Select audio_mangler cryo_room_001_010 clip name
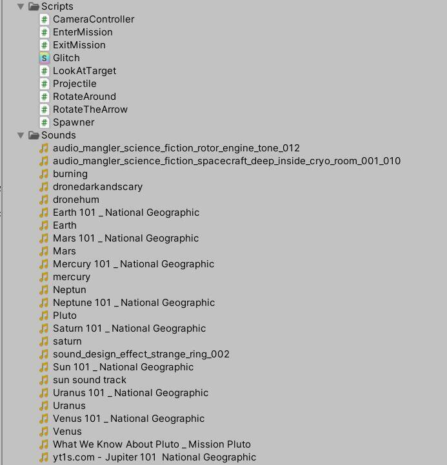 227,161
